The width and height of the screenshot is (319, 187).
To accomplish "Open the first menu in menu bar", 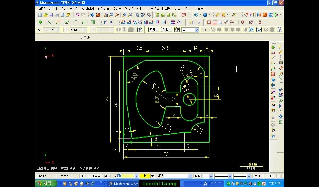I will (41, 9).
